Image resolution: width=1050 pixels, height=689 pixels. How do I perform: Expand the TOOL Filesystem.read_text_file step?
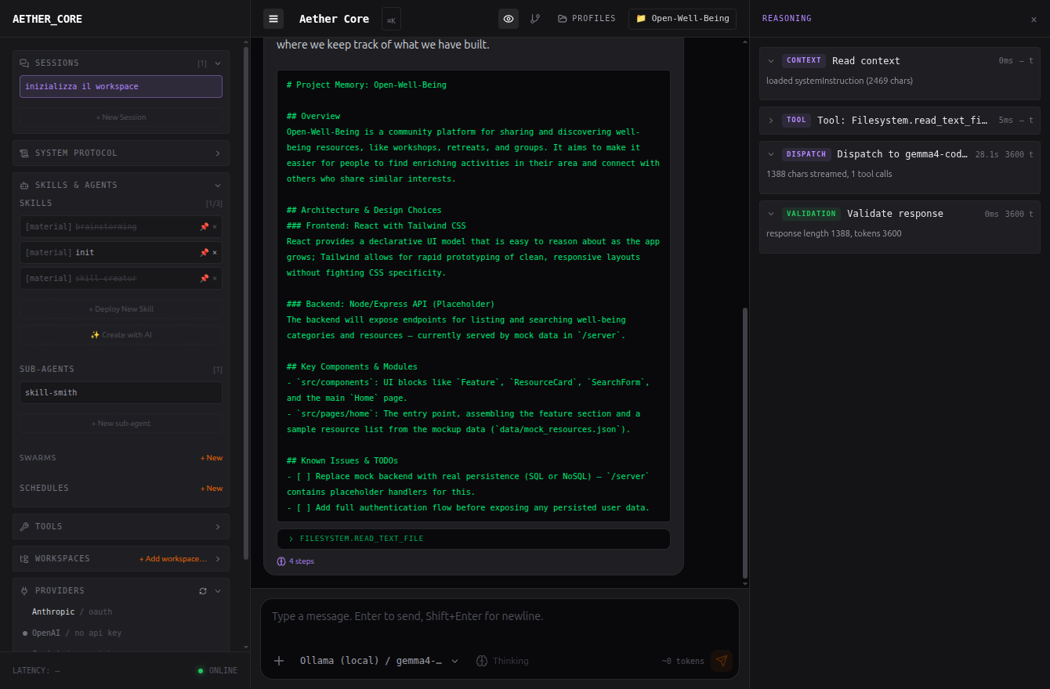[x=771, y=120]
